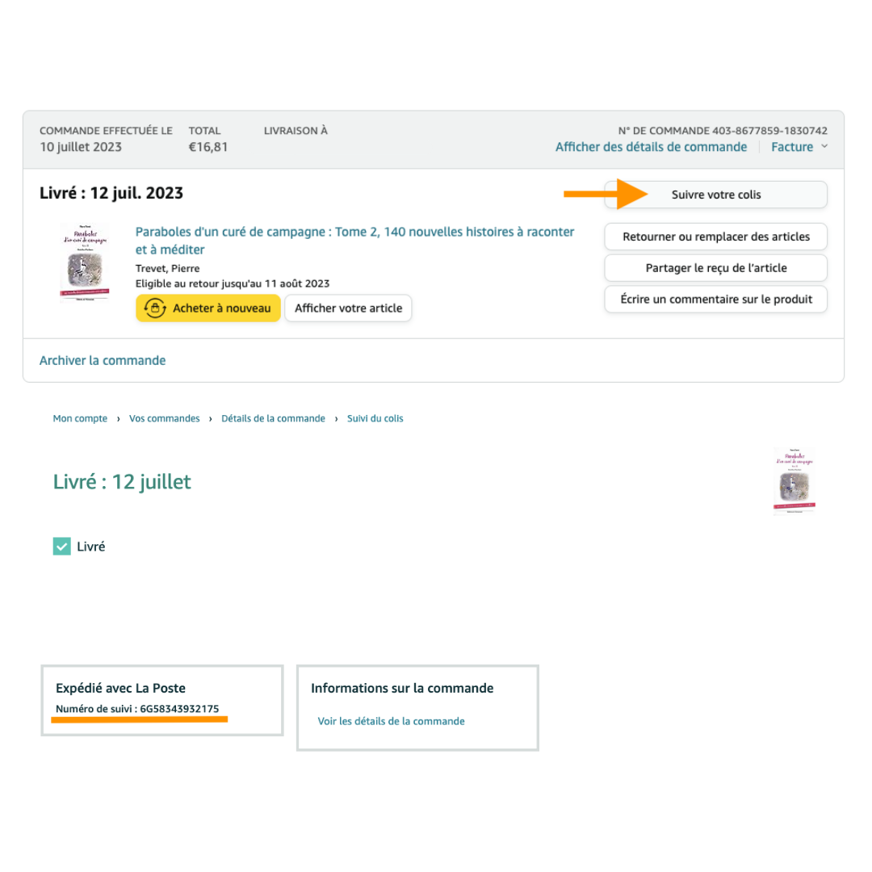Click Afficher votre article
The image size is (872, 872).
tap(348, 308)
